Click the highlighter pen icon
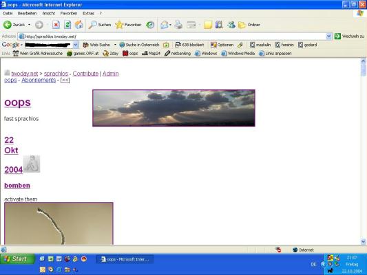This screenshot has width=367, height=275. pyautogui.click(x=240, y=45)
